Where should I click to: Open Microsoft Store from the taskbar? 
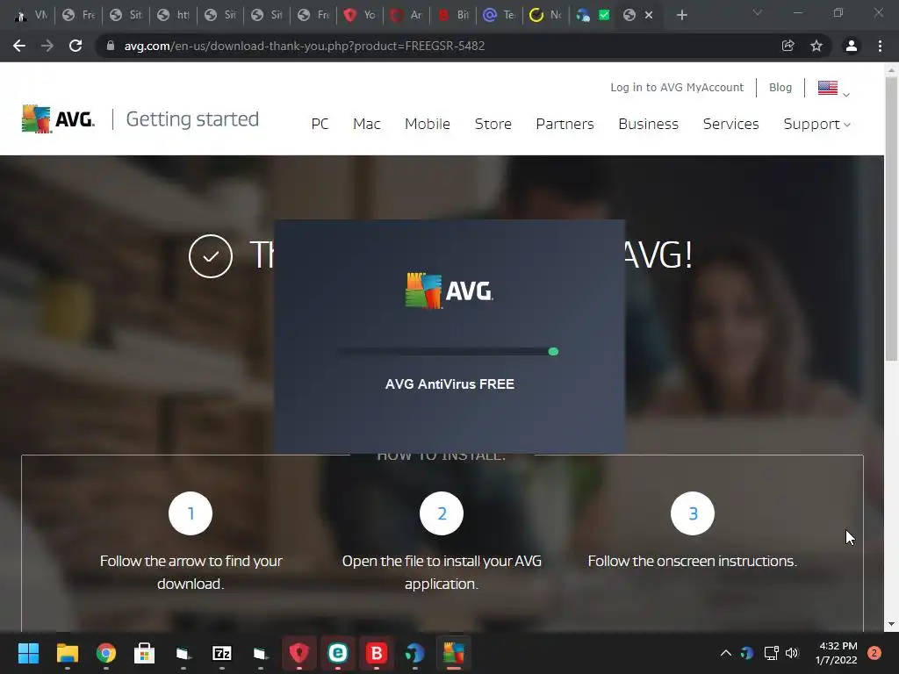tap(145, 653)
